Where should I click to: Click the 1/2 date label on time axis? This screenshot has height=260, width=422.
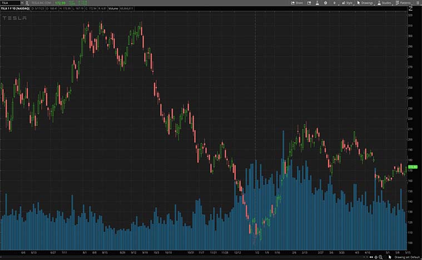click(257, 253)
